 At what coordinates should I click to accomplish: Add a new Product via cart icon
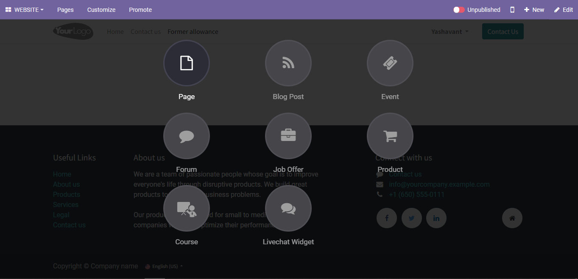coord(390,136)
